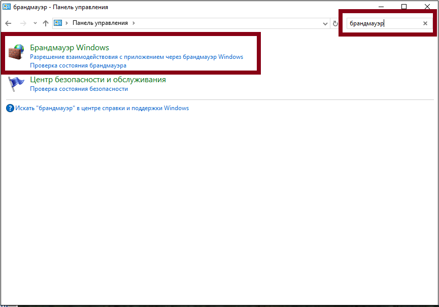Go back with the Back arrow

click(x=9, y=23)
